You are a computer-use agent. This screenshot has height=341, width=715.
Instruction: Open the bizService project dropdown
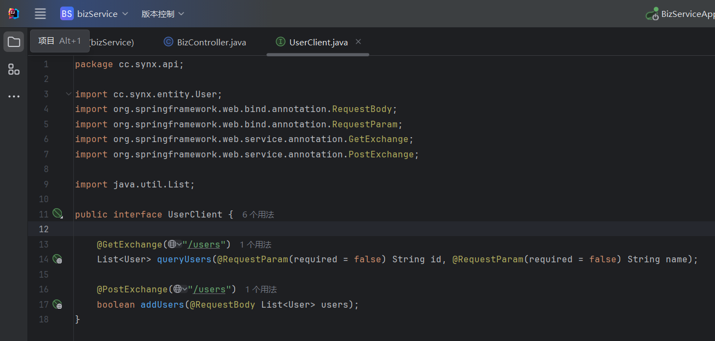94,14
